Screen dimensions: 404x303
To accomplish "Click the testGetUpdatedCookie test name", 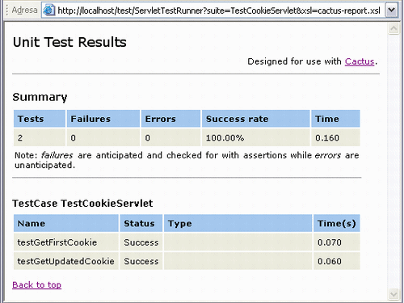I will click(x=65, y=261).
